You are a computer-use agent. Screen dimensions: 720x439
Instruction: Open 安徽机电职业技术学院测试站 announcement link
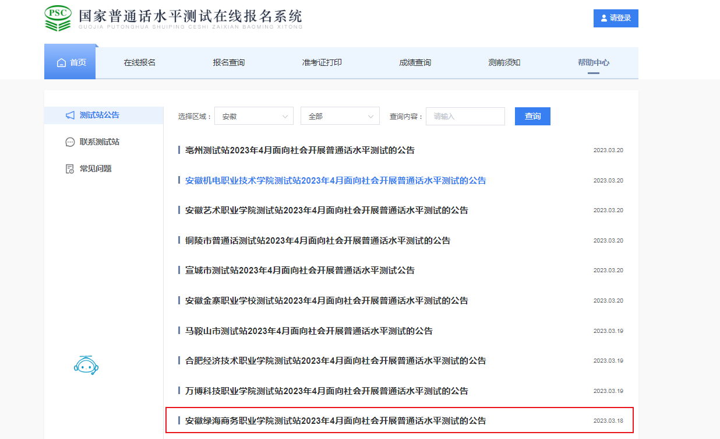(x=335, y=181)
